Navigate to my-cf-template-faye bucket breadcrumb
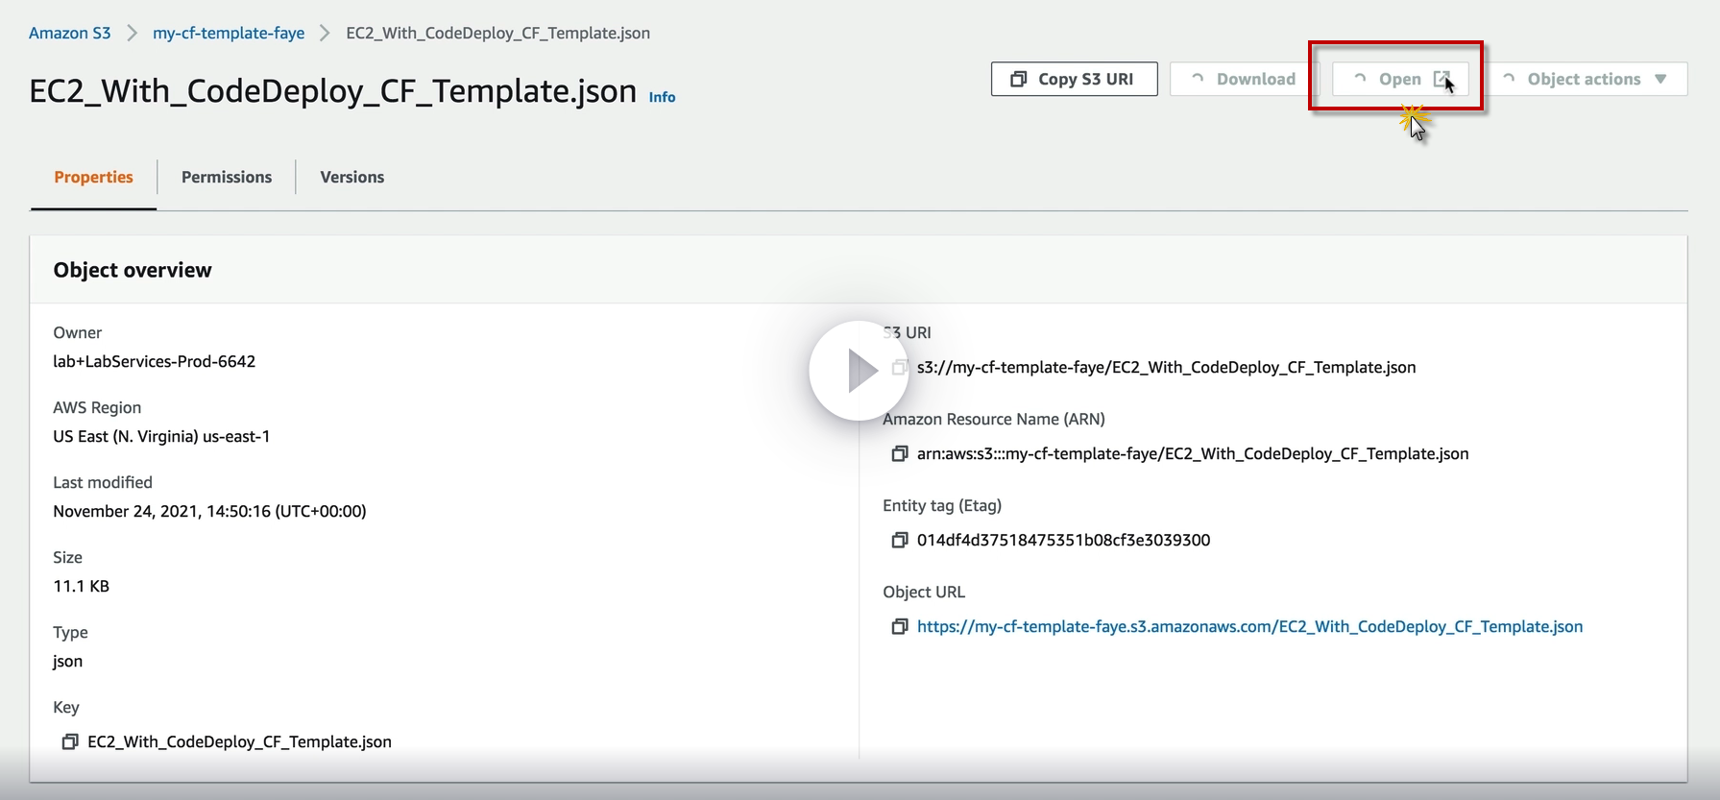The image size is (1720, 800). [x=229, y=33]
